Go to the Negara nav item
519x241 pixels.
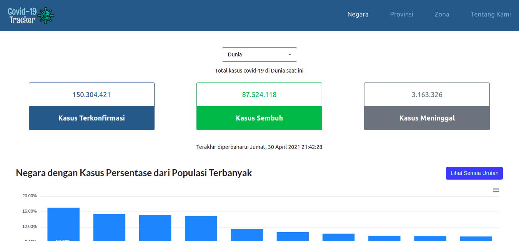(358, 14)
